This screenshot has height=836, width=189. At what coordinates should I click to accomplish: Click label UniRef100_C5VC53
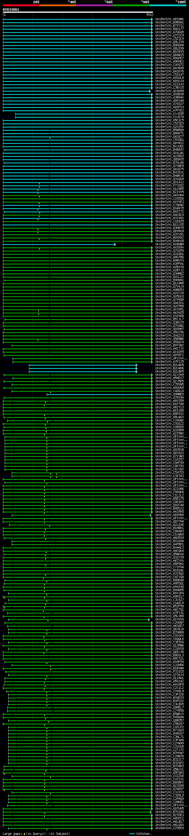click(x=169, y=472)
